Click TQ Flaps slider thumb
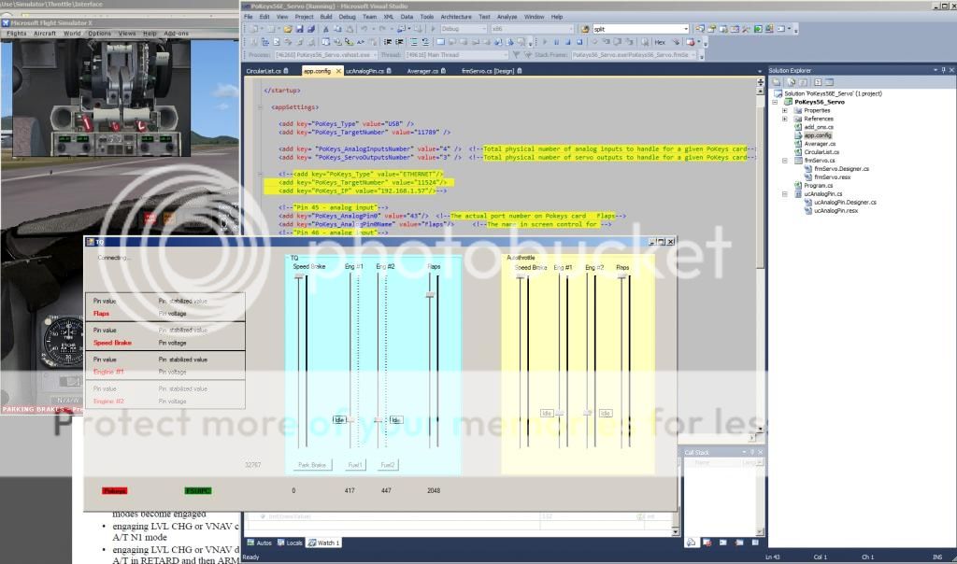The width and height of the screenshot is (957, 564). 430,295
